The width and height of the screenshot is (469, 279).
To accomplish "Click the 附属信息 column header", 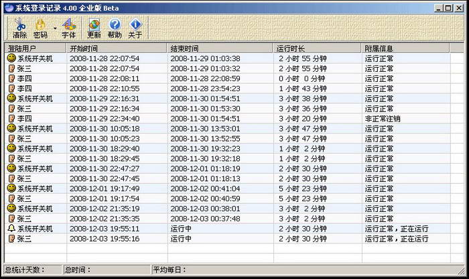I will pyautogui.click(x=405, y=48).
